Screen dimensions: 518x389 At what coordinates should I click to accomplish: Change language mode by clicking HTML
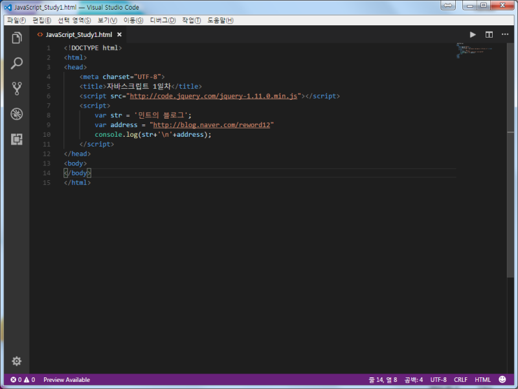(x=482, y=379)
